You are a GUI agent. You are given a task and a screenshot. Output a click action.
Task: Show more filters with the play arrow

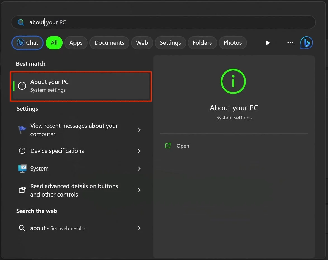pyautogui.click(x=268, y=43)
